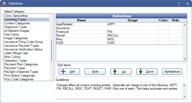Alphabetize the definitions list
192x103 pixels.
pos(172,72)
